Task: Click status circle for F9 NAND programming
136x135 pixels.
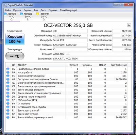Action: coord(8,117)
